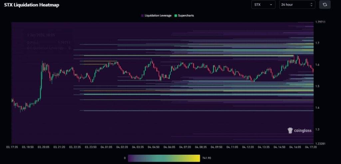Click the 1.23281 price axis label

point(320,144)
